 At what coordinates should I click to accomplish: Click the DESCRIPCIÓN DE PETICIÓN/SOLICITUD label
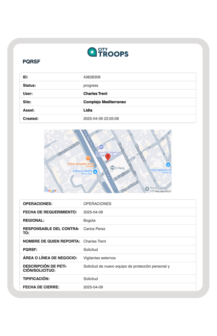pyautogui.click(x=45, y=268)
